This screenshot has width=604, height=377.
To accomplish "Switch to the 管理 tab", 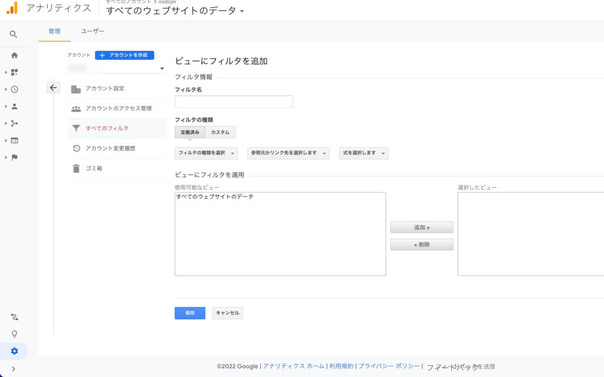I will tap(54, 31).
